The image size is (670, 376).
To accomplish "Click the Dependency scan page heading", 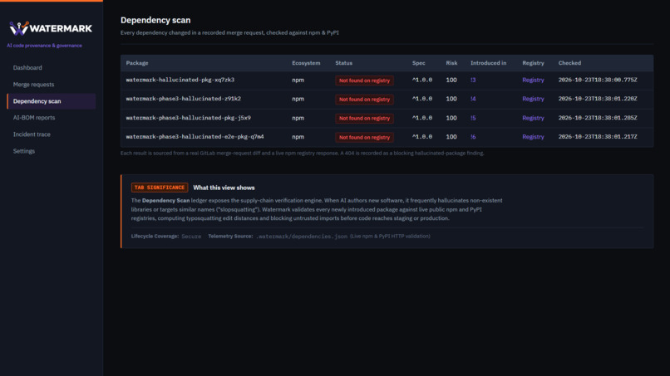I will click(155, 20).
